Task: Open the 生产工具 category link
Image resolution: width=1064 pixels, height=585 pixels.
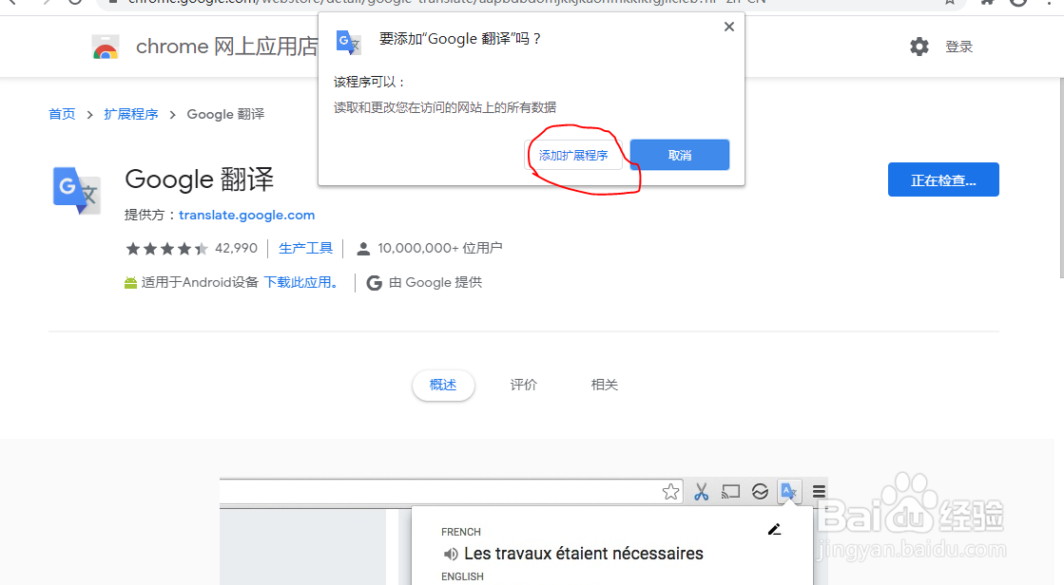Action: [305, 248]
